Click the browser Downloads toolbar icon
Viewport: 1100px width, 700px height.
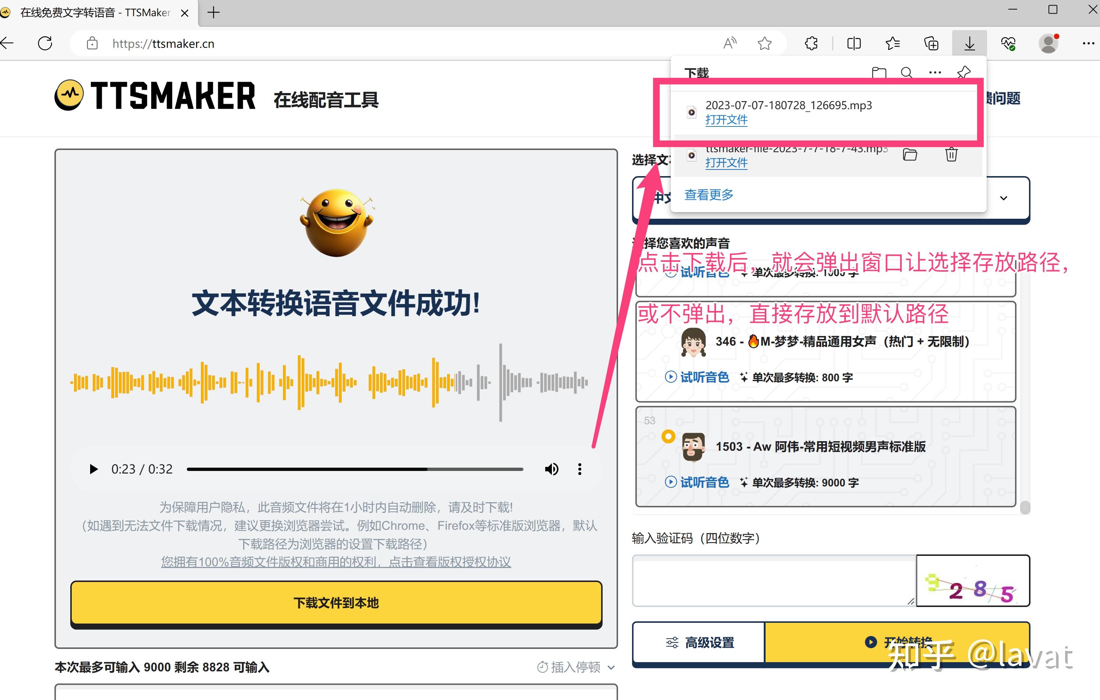click(969, 44)
